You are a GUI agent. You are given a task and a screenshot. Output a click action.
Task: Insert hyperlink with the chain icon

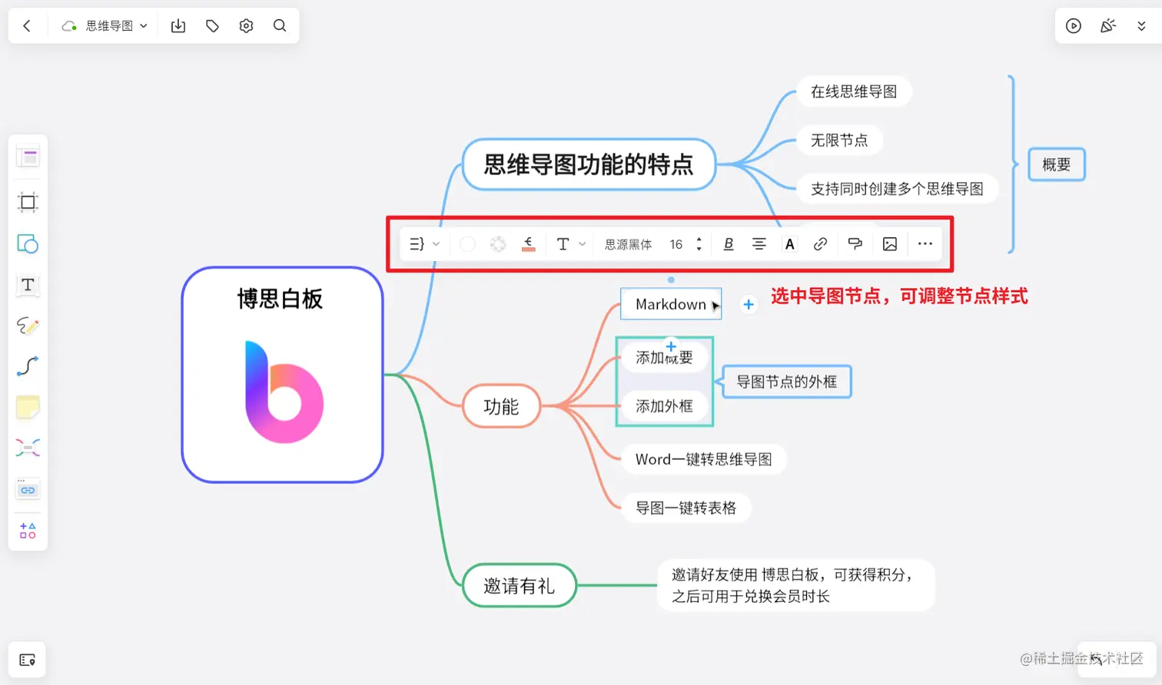tap(820, 244)
